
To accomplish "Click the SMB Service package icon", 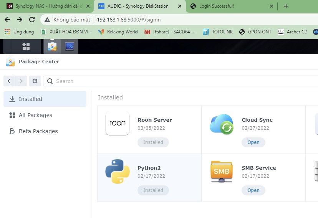I will tap(222, 172).
